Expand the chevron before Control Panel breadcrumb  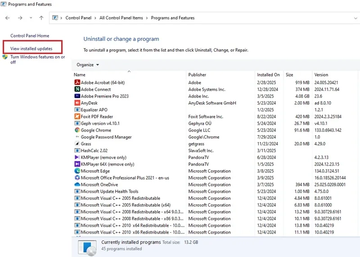coord(61,18)
